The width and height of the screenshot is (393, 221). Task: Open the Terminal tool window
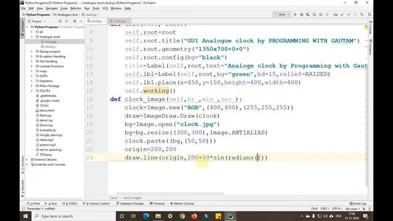coord(157,203)
